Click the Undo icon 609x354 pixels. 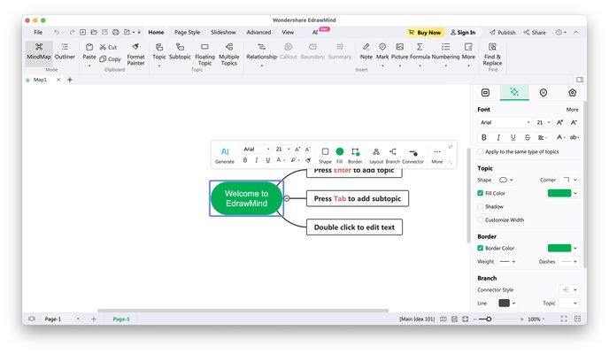point(57,32)
